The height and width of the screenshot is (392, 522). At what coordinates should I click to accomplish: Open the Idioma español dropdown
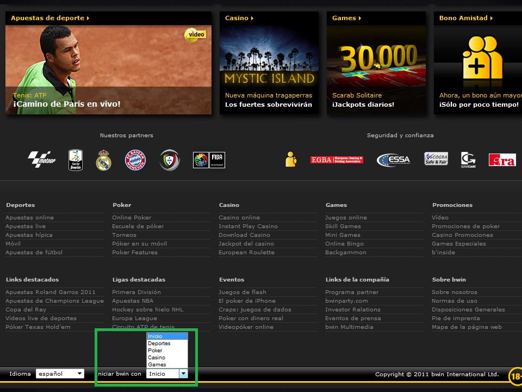(60, 373)
